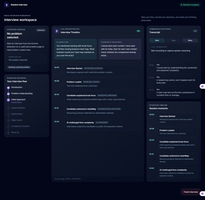This screenshot has height=200, width=205.
Task: Select Interview Started in Session moments
Action: click(x=178, y=119)
